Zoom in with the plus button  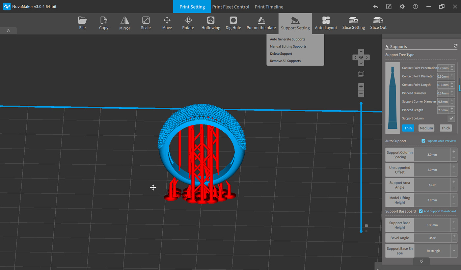point(361,87)
